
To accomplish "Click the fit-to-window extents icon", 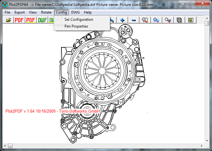I will 179,20.
